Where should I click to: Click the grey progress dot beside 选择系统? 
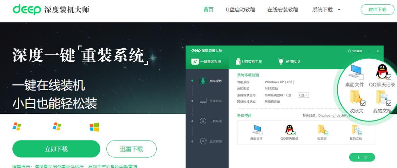click(192, 101)
